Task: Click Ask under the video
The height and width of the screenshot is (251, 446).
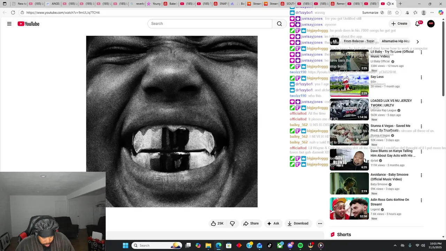Action: [x=273, y=223]
